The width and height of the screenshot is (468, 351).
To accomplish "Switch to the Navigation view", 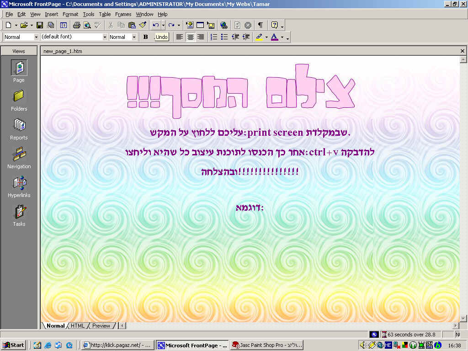I will coord(19,158).
